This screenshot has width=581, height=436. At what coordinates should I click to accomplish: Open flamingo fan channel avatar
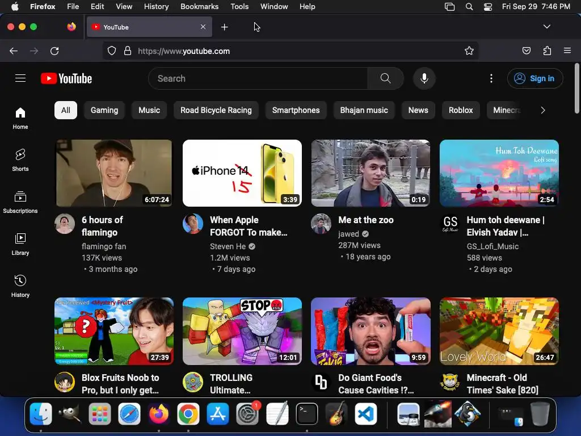pos(65,224)
